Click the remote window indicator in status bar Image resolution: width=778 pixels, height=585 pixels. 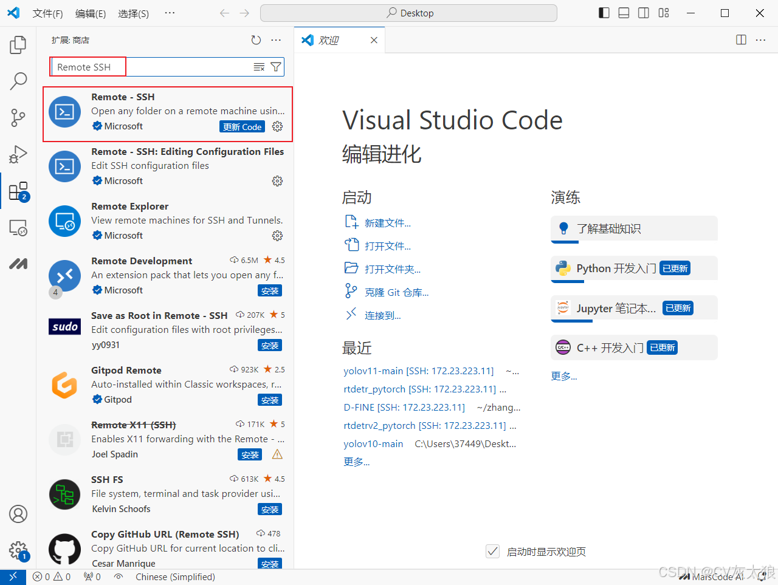point(13,577)
